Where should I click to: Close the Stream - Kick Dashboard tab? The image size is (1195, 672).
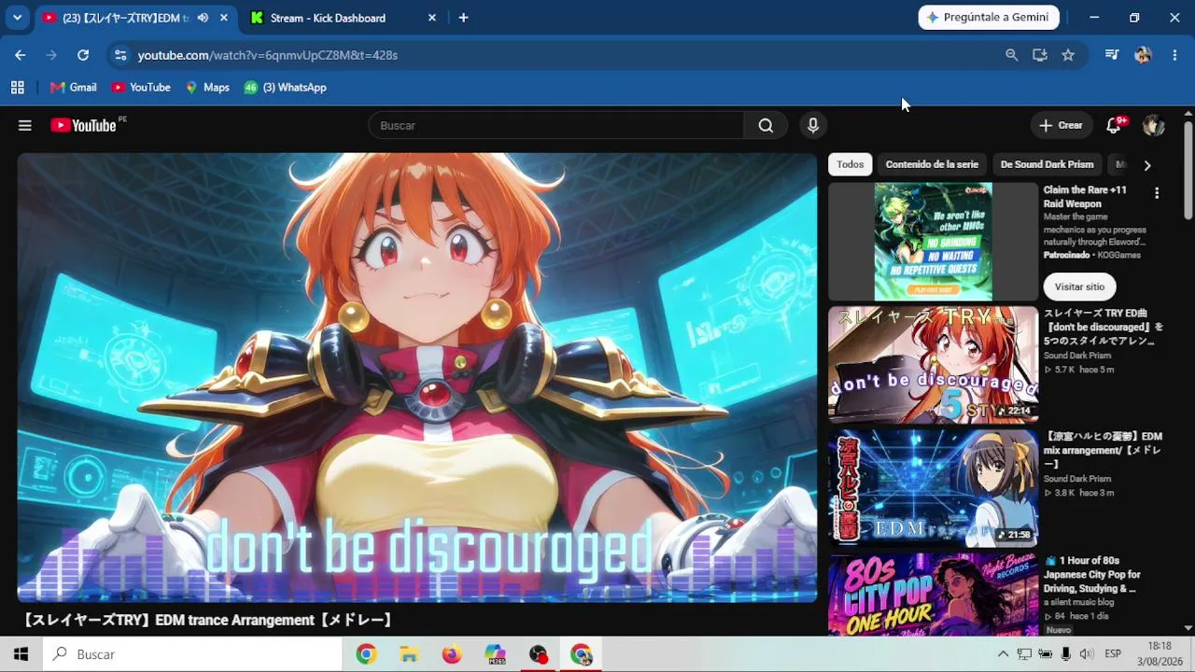click(431, 18)
